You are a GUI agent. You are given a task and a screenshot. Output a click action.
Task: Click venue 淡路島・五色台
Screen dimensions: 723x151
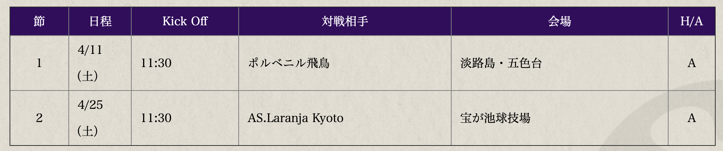click(501, 63)
